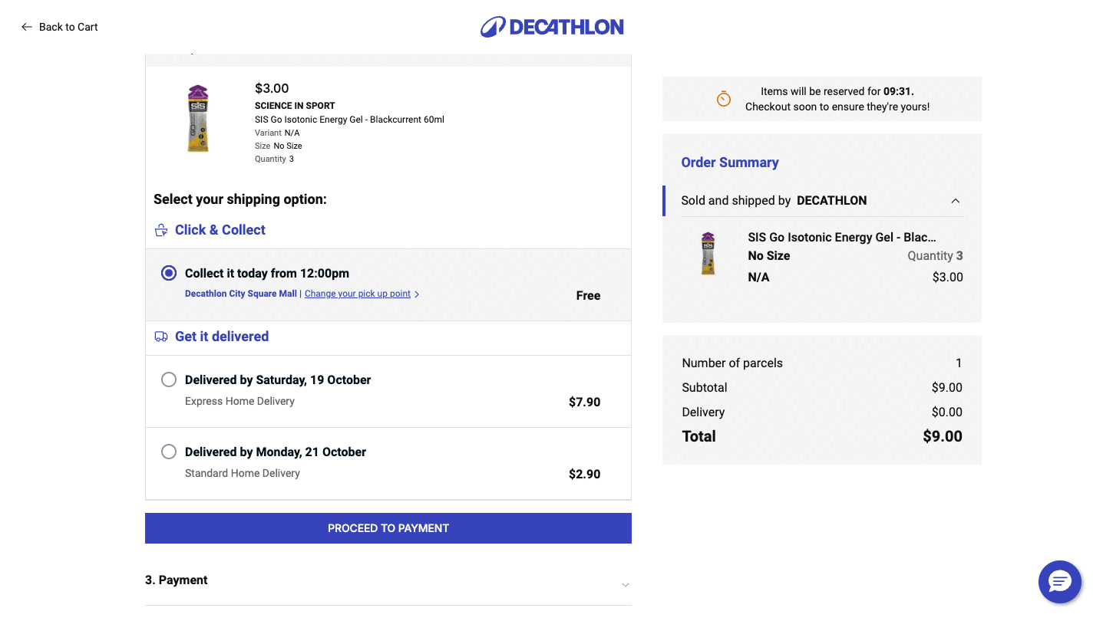
Task: Expand the Payment section chevron
Action: tap(626, 585)
